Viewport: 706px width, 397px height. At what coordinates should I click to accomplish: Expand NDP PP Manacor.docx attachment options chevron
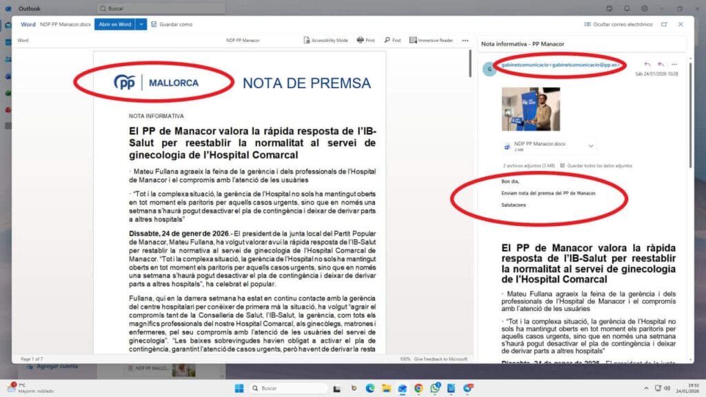[x=591, y=146]
